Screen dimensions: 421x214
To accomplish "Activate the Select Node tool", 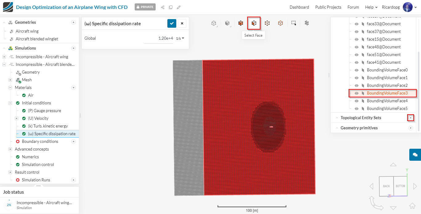I will point(280,23).
